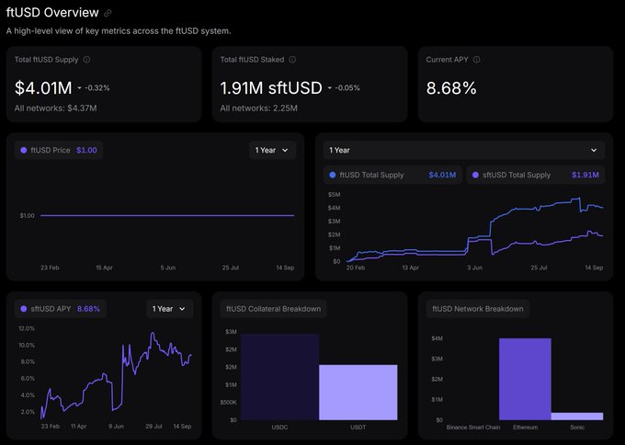Click -0.05% change indicator
The image size is (625, 445).
point(344,88)
